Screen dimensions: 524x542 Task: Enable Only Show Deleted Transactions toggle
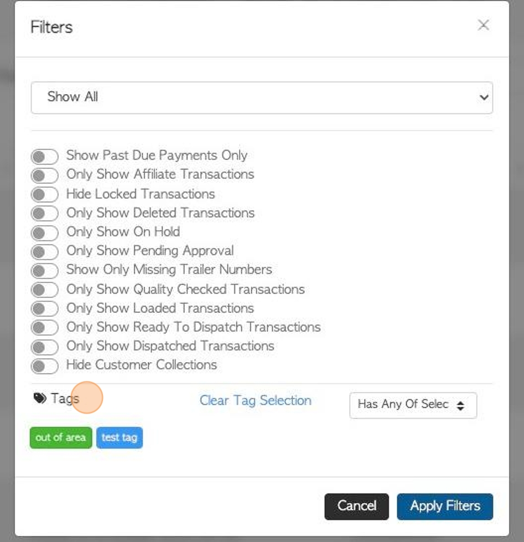pos(44,214)
